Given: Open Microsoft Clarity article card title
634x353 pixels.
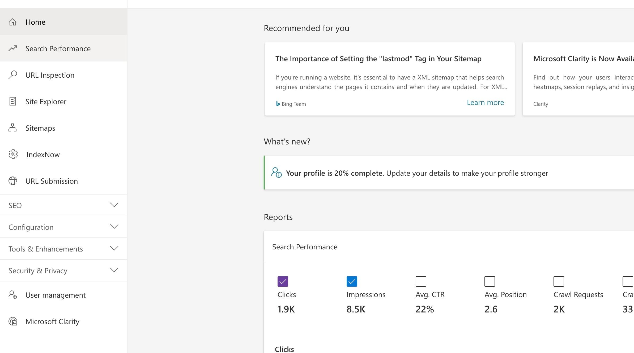Looking at the screenshot, I should coord(584,59).
